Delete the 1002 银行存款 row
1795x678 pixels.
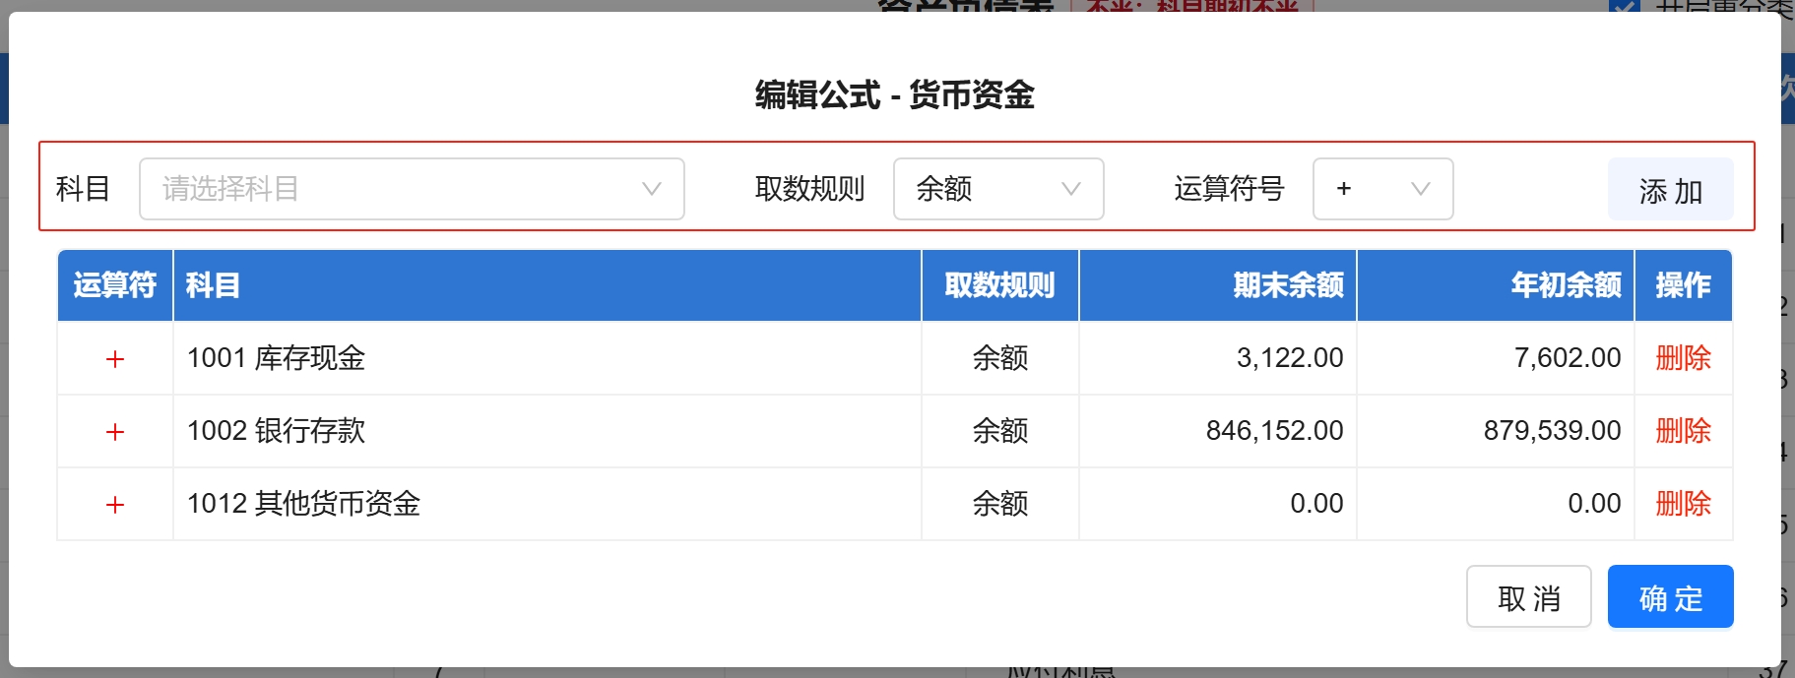tap(1683, 431)
